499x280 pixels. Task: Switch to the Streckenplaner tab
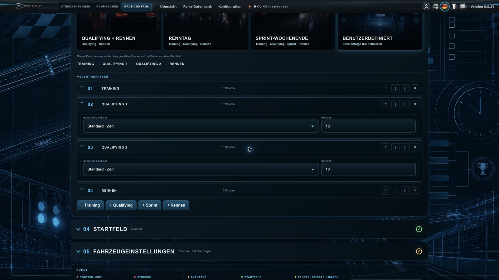[x=75, y=7]
